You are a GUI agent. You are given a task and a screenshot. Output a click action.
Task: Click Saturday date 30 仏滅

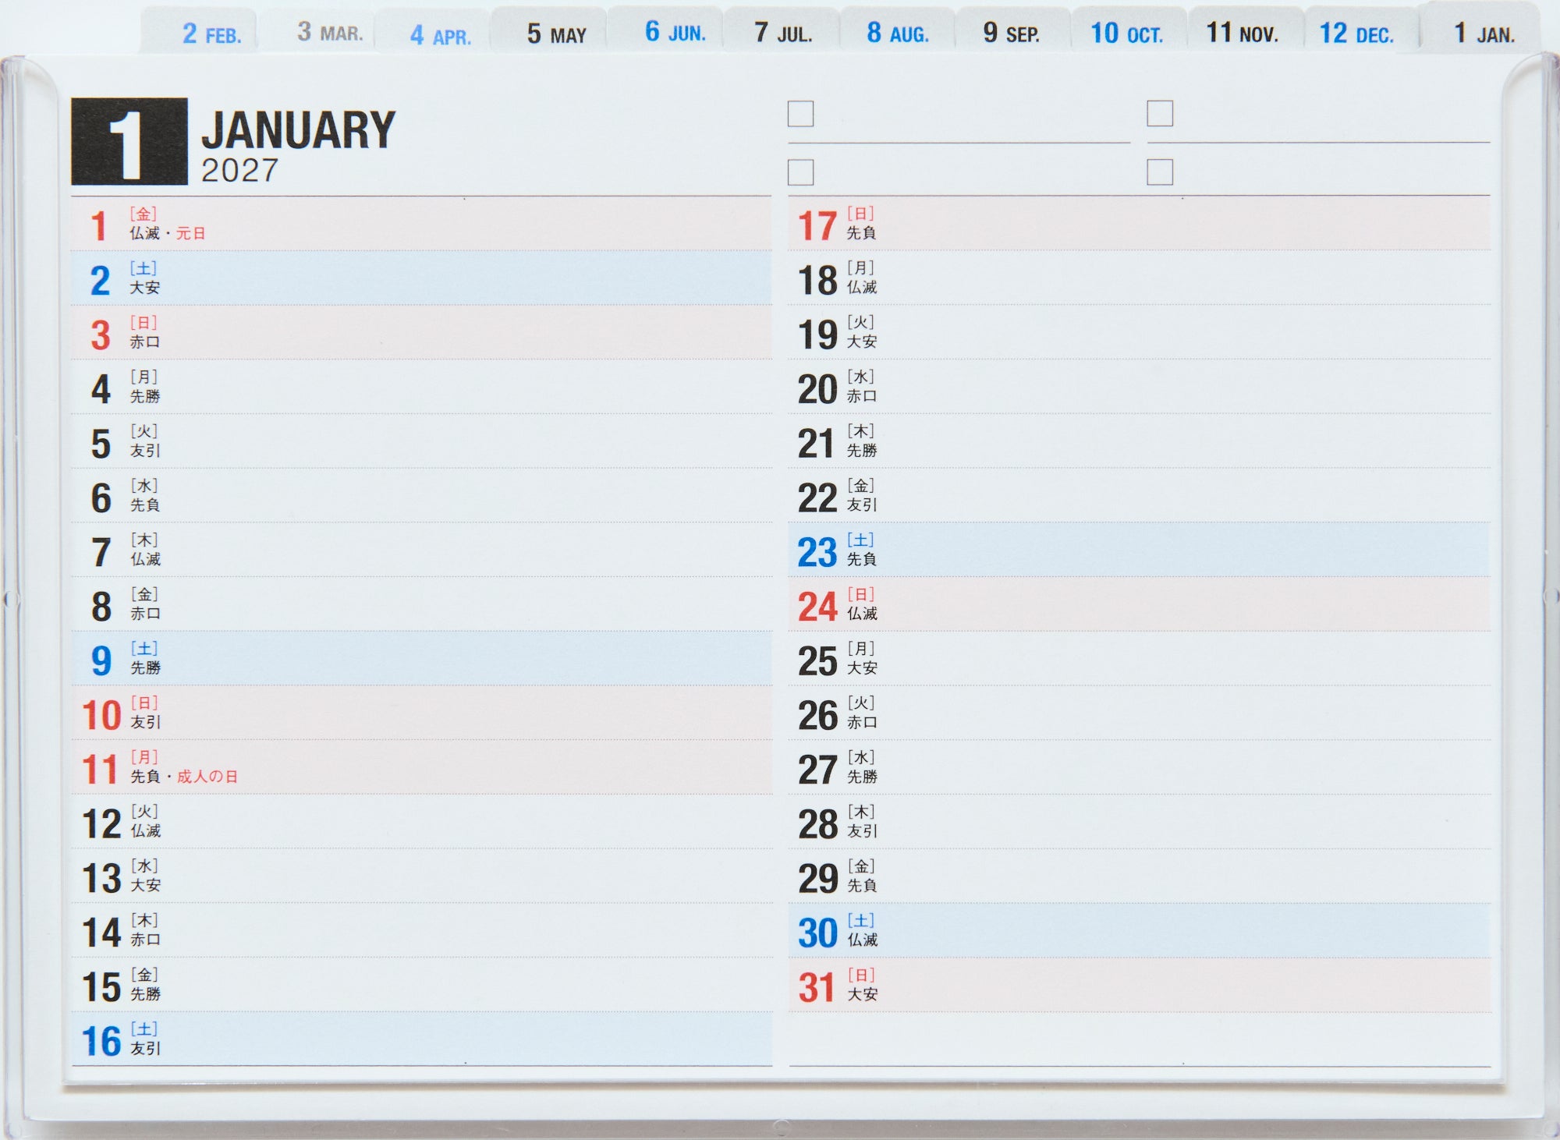1139,931
